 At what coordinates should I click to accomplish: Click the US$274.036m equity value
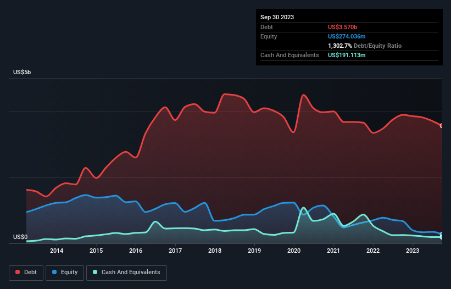347,36
